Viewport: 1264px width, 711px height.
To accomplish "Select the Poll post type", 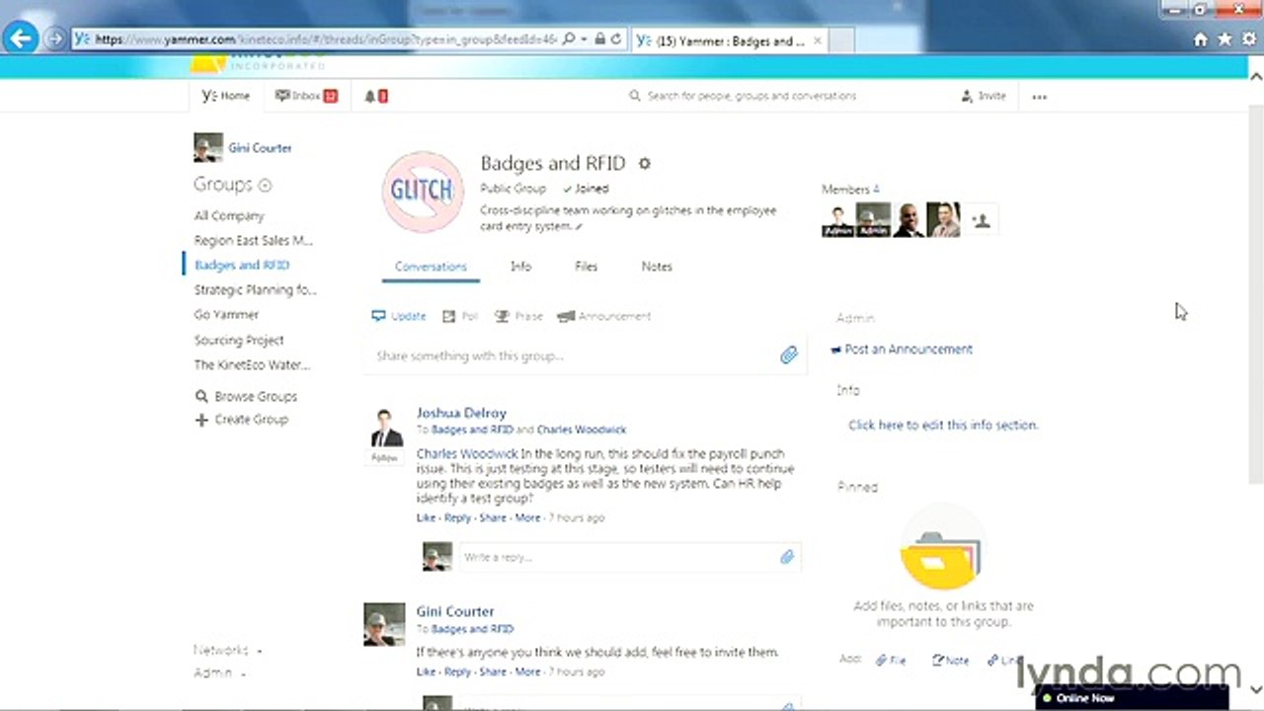I will click(460, 316).
